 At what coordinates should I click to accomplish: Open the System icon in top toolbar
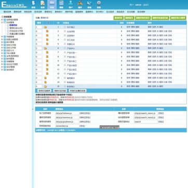33,5
